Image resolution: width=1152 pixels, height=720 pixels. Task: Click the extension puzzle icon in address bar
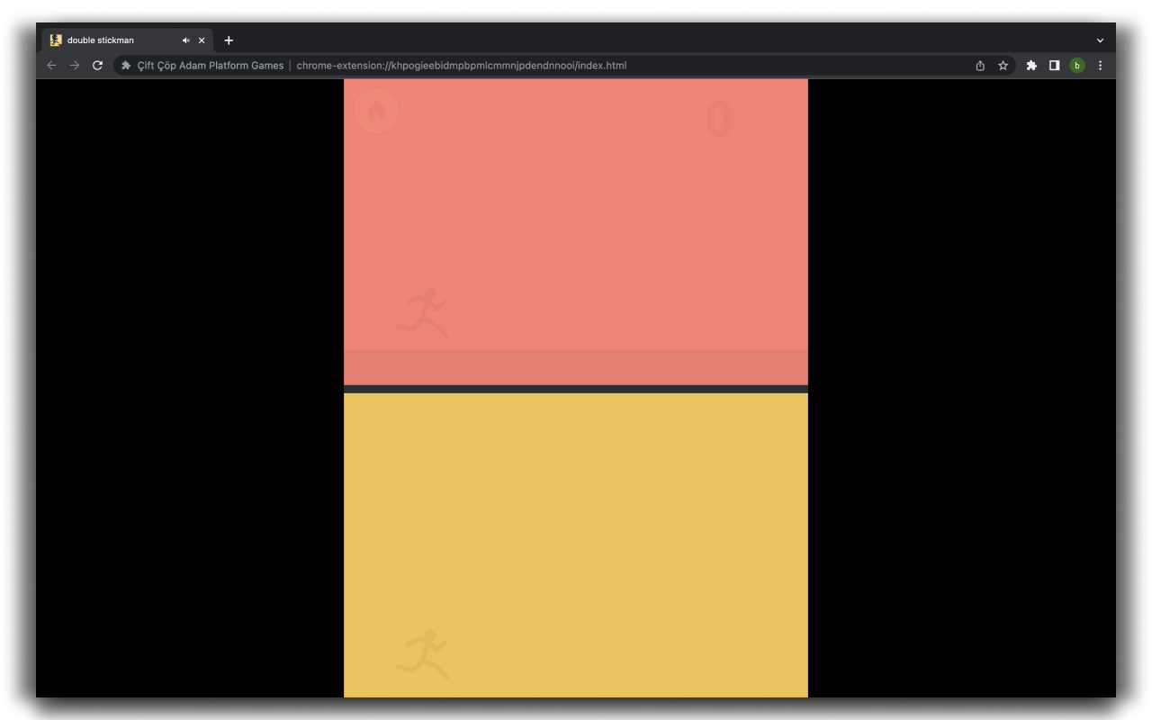click(x=126, y=66)
